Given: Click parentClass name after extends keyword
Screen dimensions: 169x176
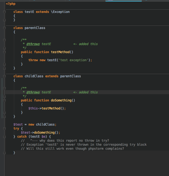Looking at the screenshot, I should pyautogui.click(x=70, y=76).
